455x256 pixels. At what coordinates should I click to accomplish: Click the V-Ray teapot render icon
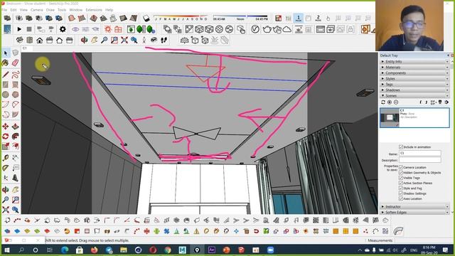pos(267,29)
